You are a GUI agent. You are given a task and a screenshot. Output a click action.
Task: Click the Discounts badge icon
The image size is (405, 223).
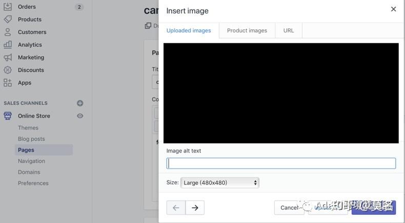[x=8, y=70]
